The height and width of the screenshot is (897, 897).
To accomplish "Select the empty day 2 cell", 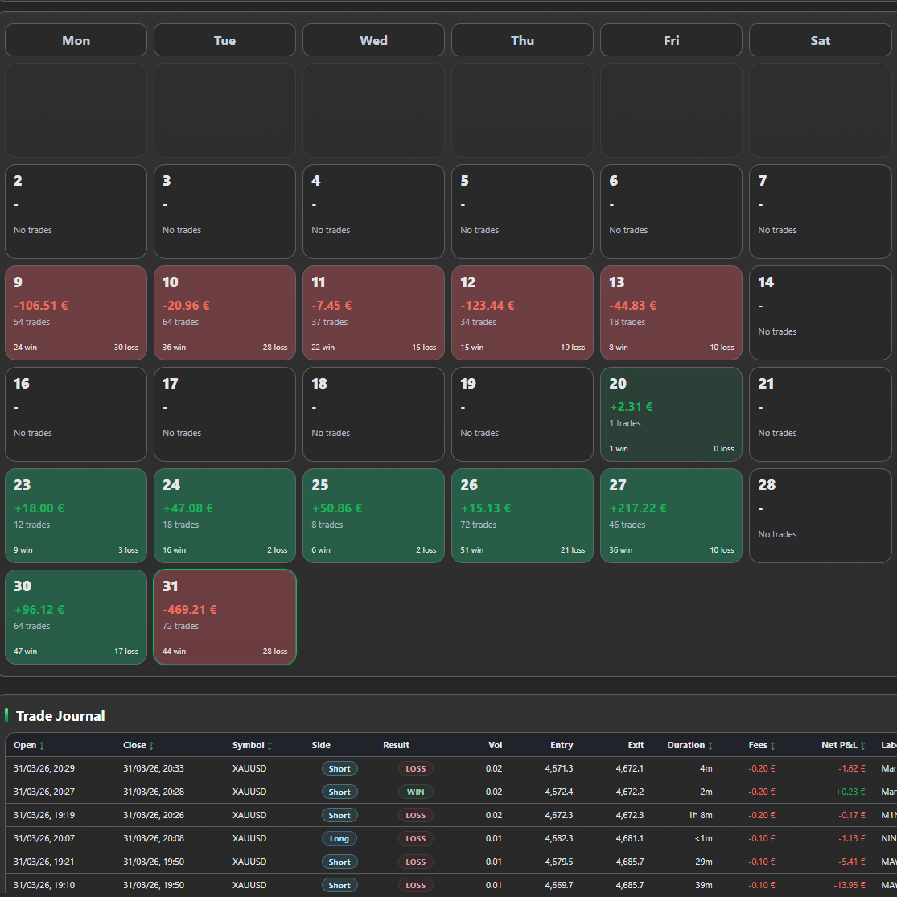I will [x=76, y=212].
